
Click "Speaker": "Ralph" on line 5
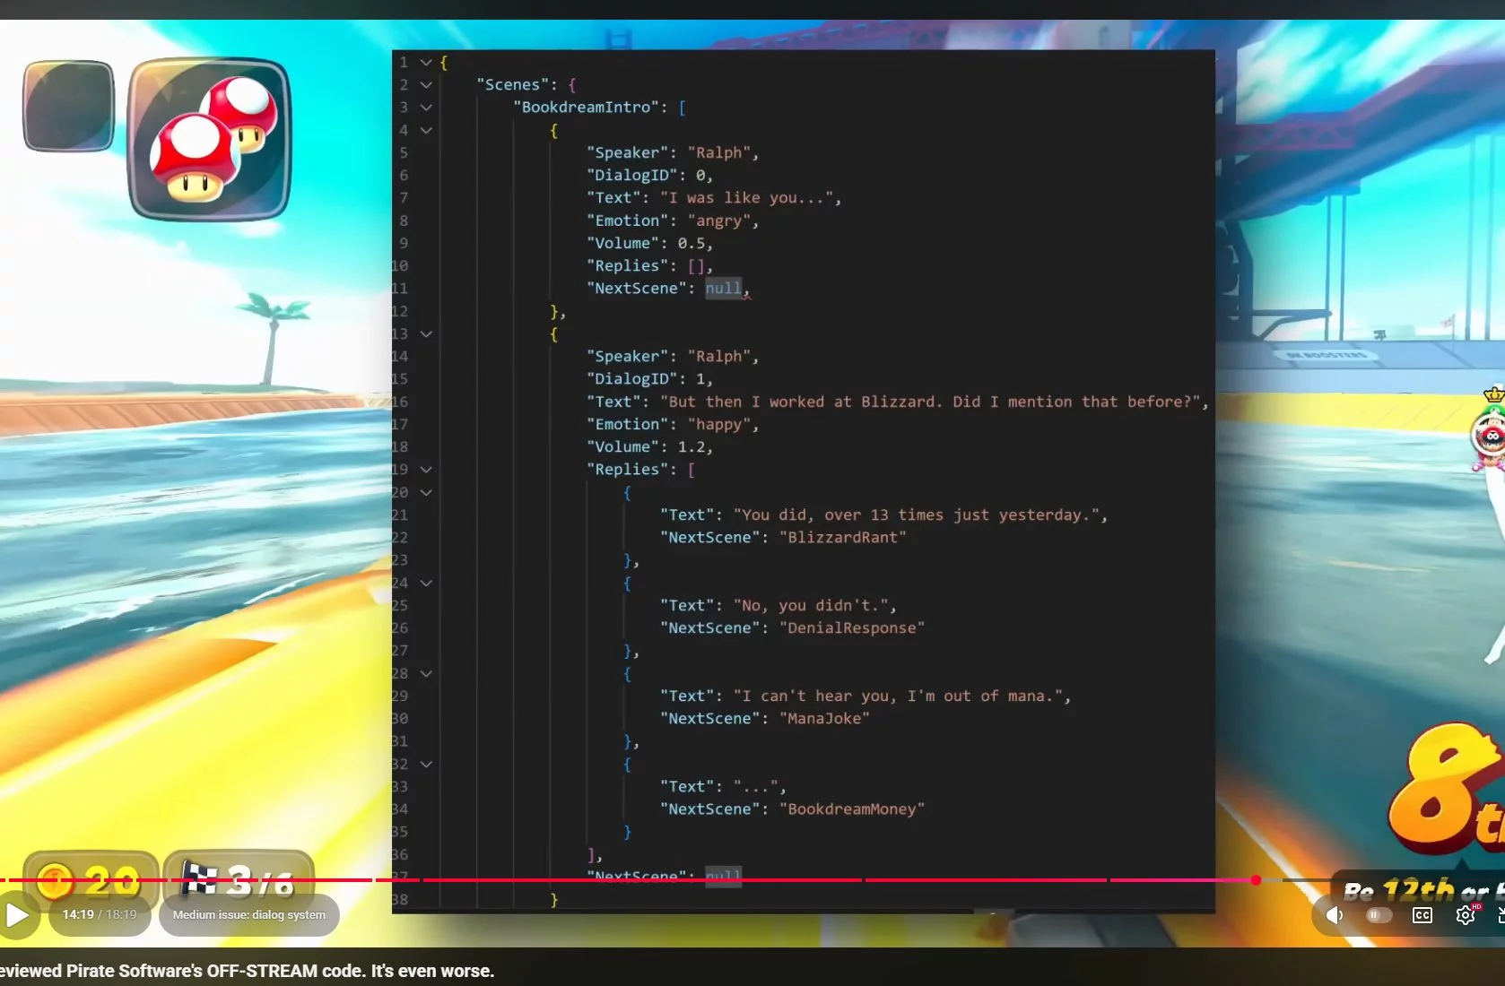(673, 152)
